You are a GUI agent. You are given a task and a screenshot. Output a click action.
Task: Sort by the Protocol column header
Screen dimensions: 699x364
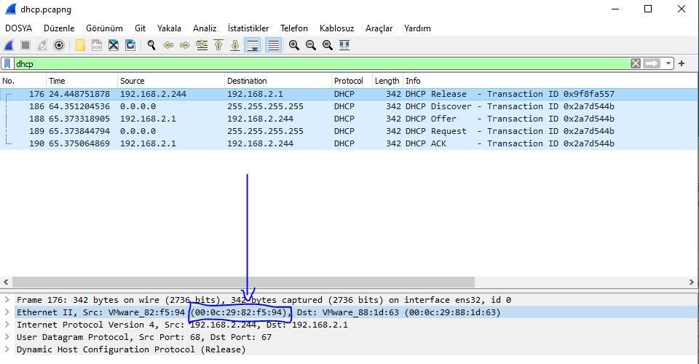[x=352, y=81]
